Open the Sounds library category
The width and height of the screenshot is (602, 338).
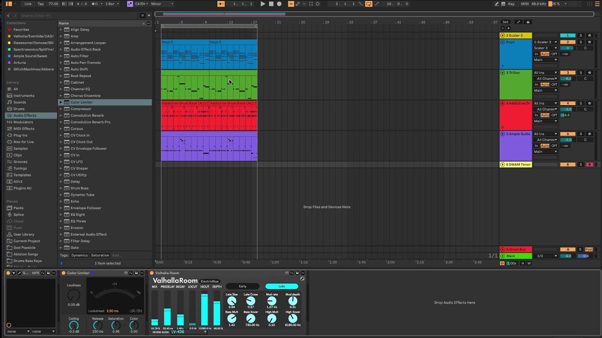pyautogui.click(x=20, y=102)
